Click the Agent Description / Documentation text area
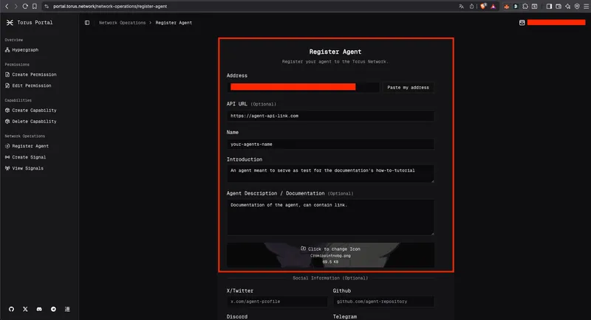 [x=330, y=217]
